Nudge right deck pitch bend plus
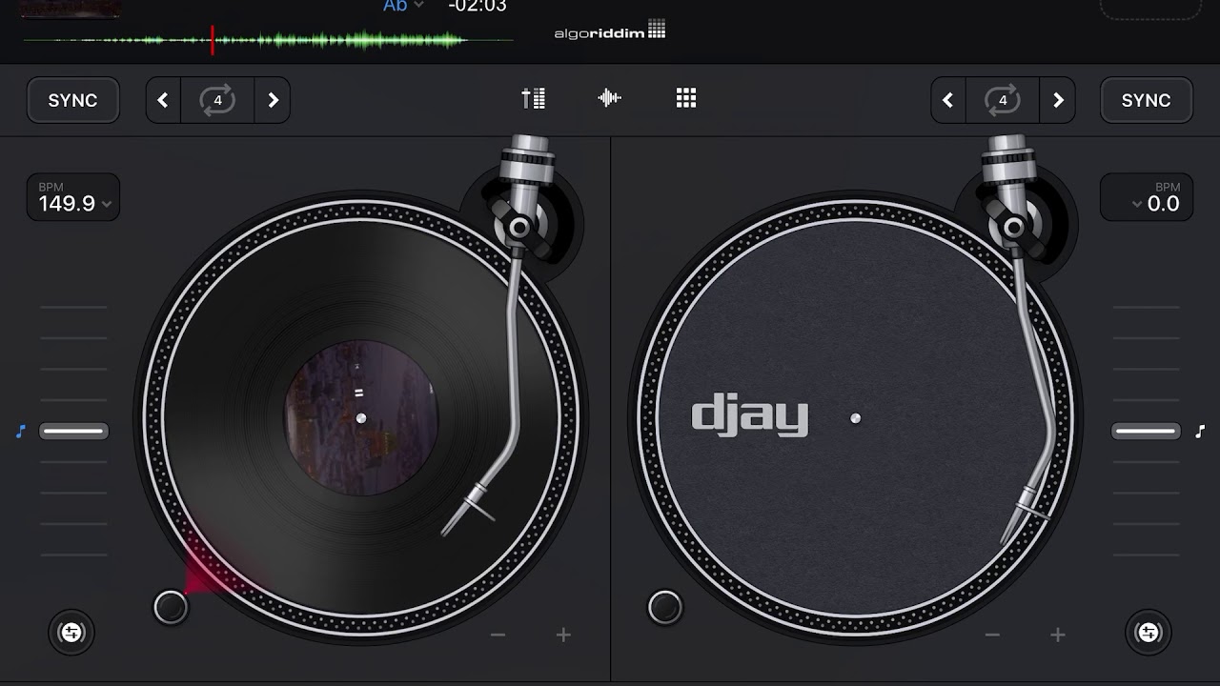1220x686 pixels. tap(1057, 635)
